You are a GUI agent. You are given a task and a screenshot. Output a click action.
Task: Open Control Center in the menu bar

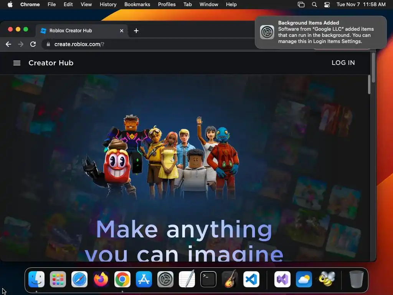click(x=327, y=4)
